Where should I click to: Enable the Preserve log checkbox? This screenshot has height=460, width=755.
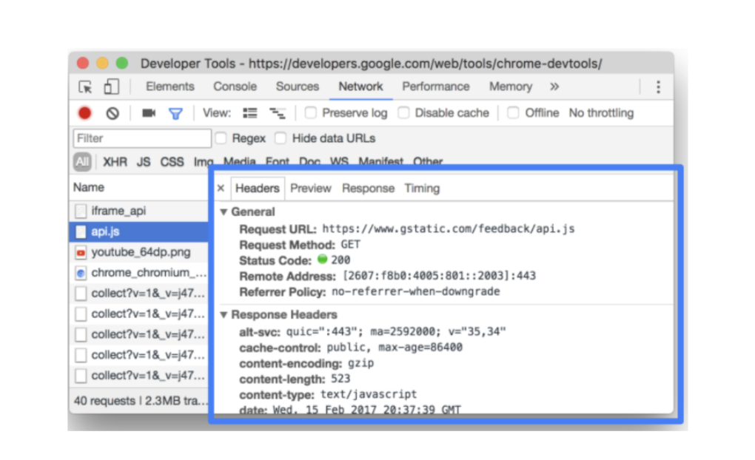click(x=311, y=113)
